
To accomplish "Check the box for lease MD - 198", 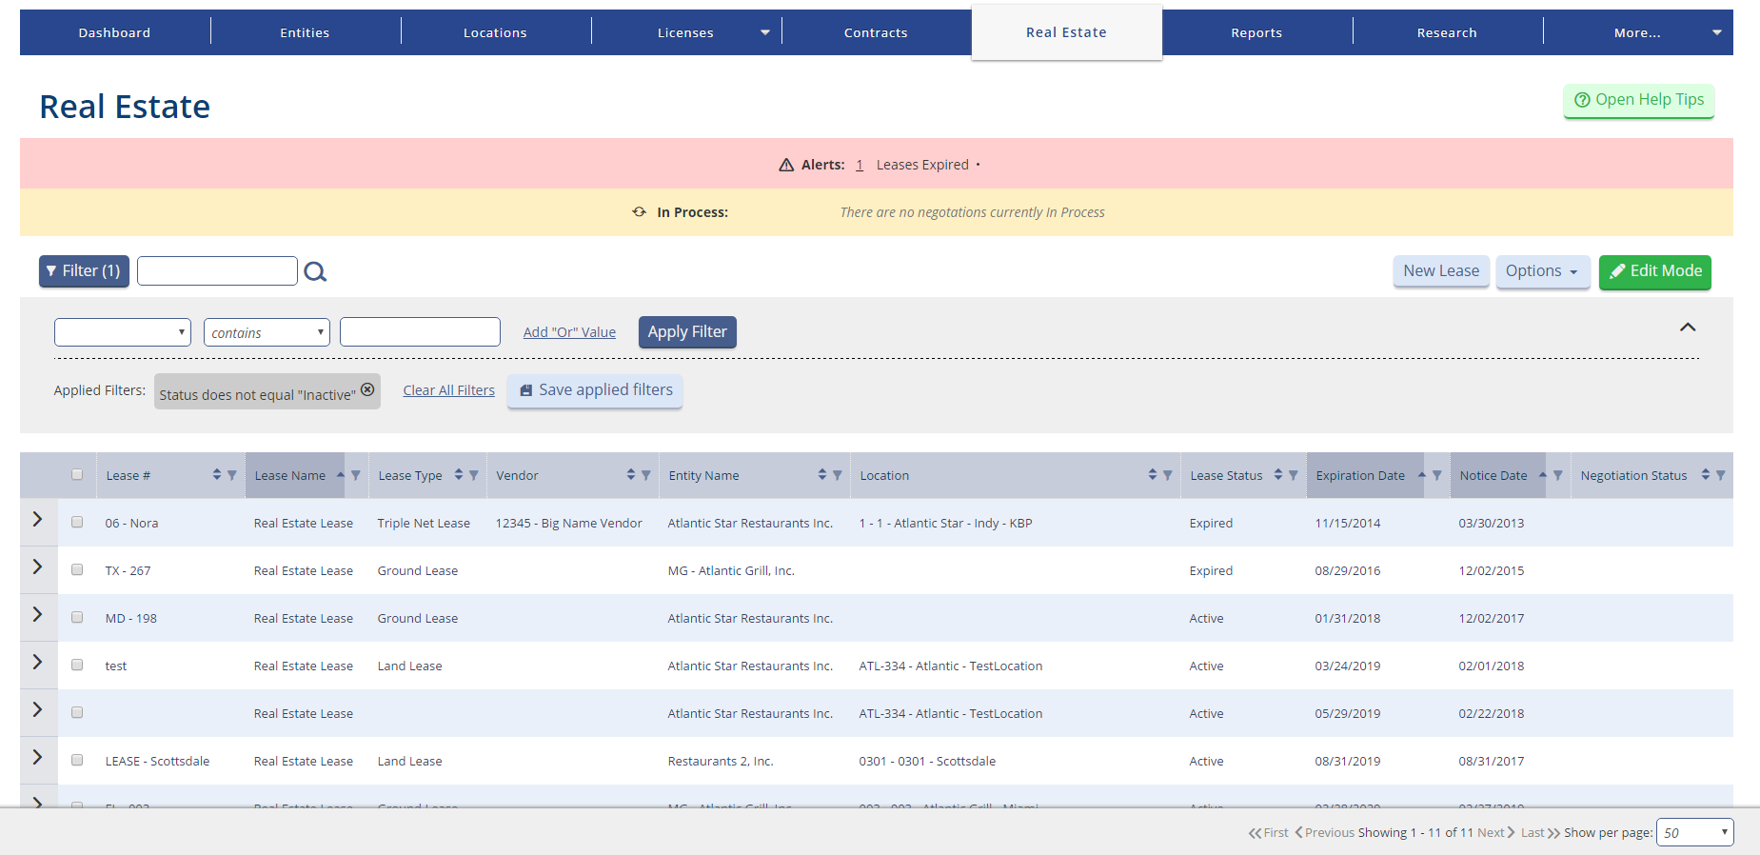I will (x=77, y=617).
